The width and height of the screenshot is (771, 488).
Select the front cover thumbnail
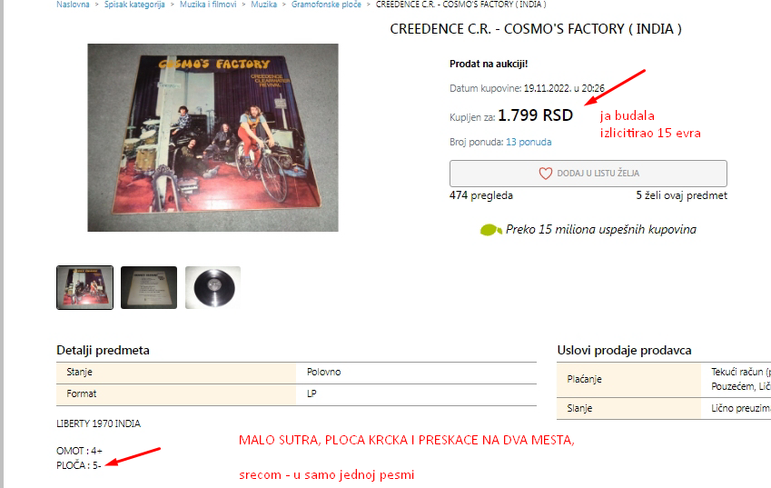85,288
